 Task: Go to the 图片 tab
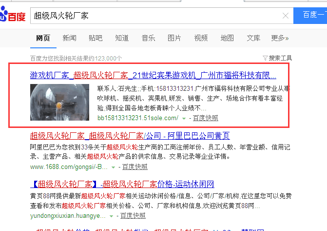pyautogui.click(x=174, y=38)
